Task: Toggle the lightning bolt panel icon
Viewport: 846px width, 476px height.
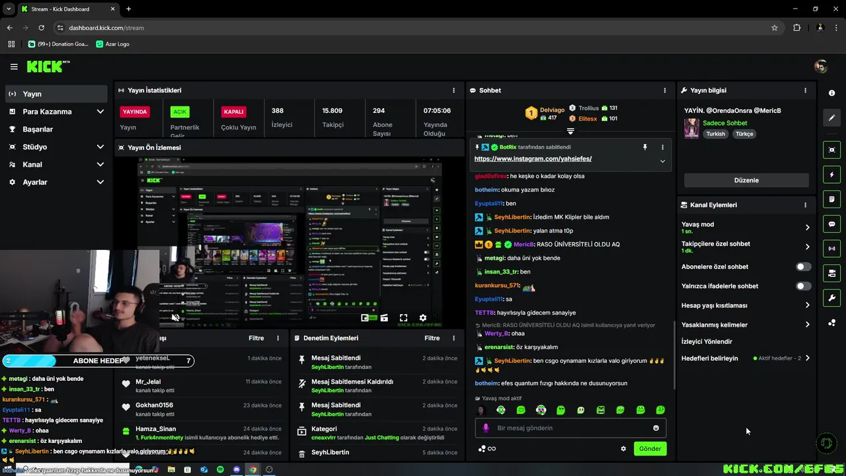Action: coord(831,175)
